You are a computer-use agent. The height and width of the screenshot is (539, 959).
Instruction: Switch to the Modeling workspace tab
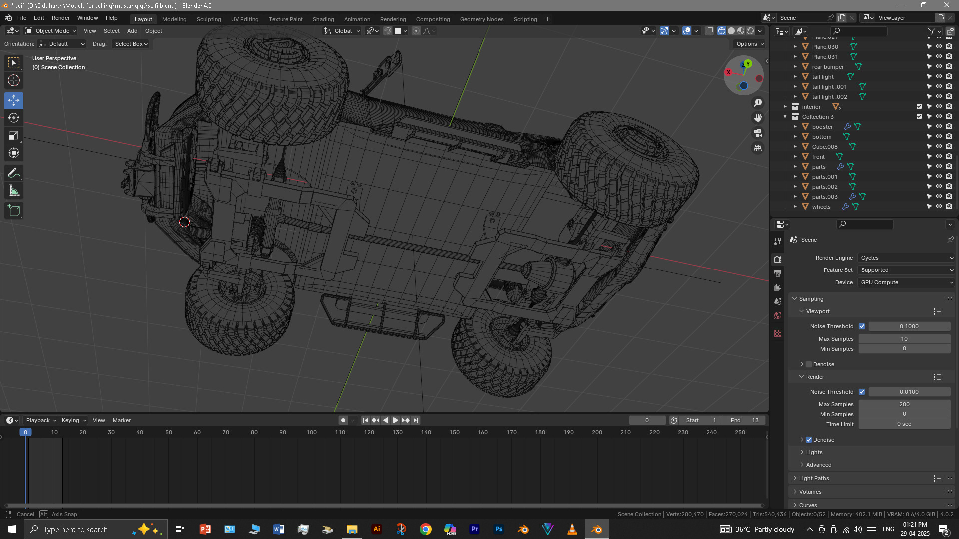pos(174,19)
